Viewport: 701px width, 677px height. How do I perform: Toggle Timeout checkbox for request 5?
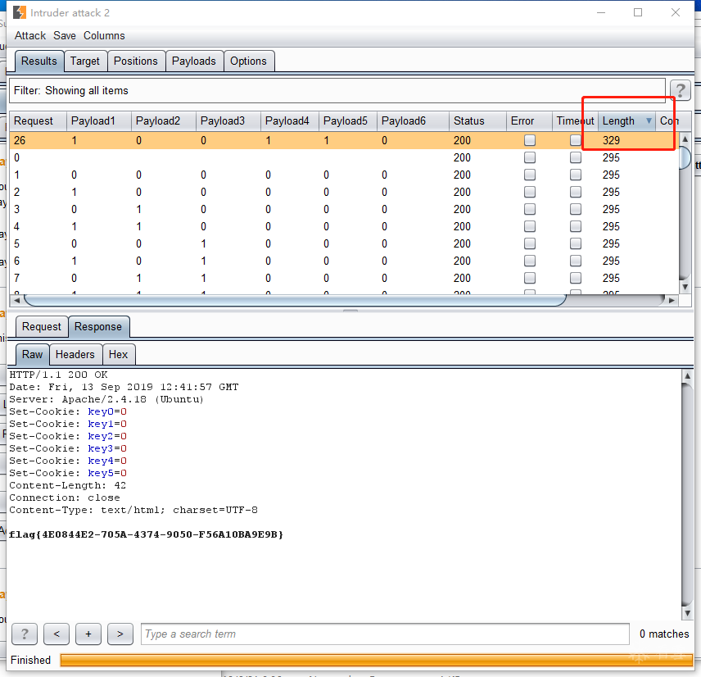pyautogui.click(x=576, y=244)
